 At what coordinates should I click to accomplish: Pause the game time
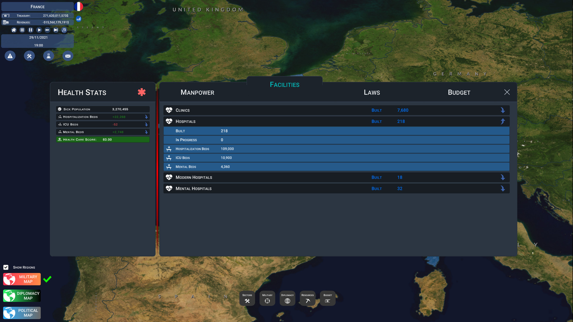[x=30, y=30]
